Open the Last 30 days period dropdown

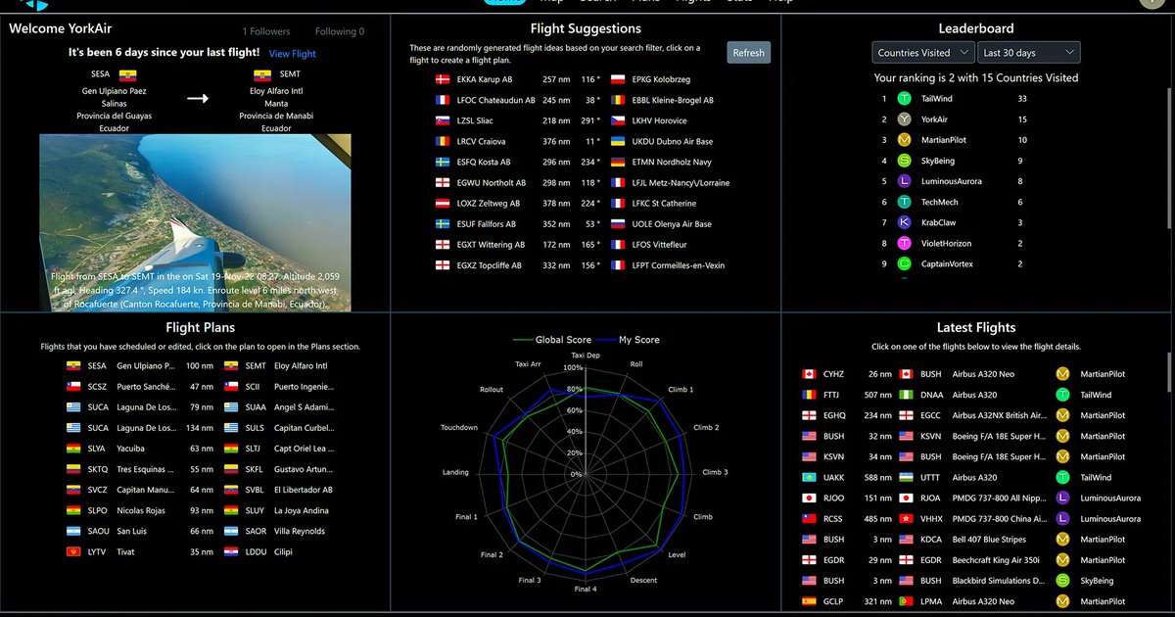pos(1028,53)
